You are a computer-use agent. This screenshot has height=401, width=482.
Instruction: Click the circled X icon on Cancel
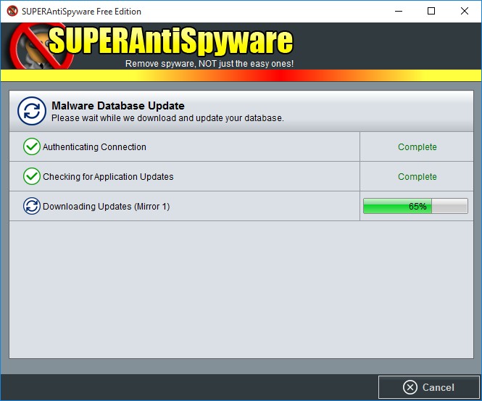tap(410, 387)
